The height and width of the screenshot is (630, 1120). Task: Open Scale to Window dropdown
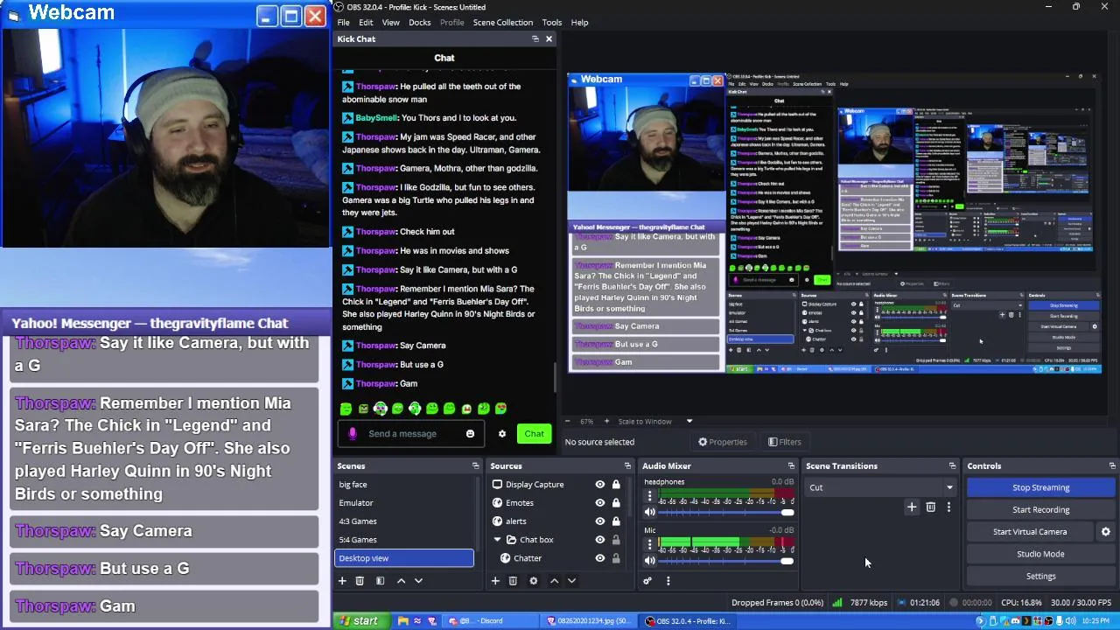click(x=654, y=422)
